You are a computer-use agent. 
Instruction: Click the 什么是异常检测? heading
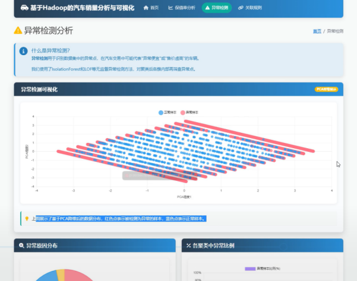click(50, 50)
